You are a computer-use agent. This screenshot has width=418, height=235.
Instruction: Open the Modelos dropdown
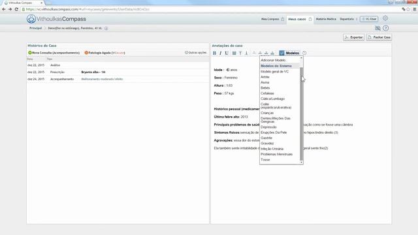click(x=292, y=53)
